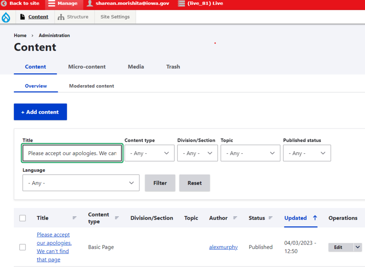Click the Drupal drop logo icon

click(x=6, y=17)
